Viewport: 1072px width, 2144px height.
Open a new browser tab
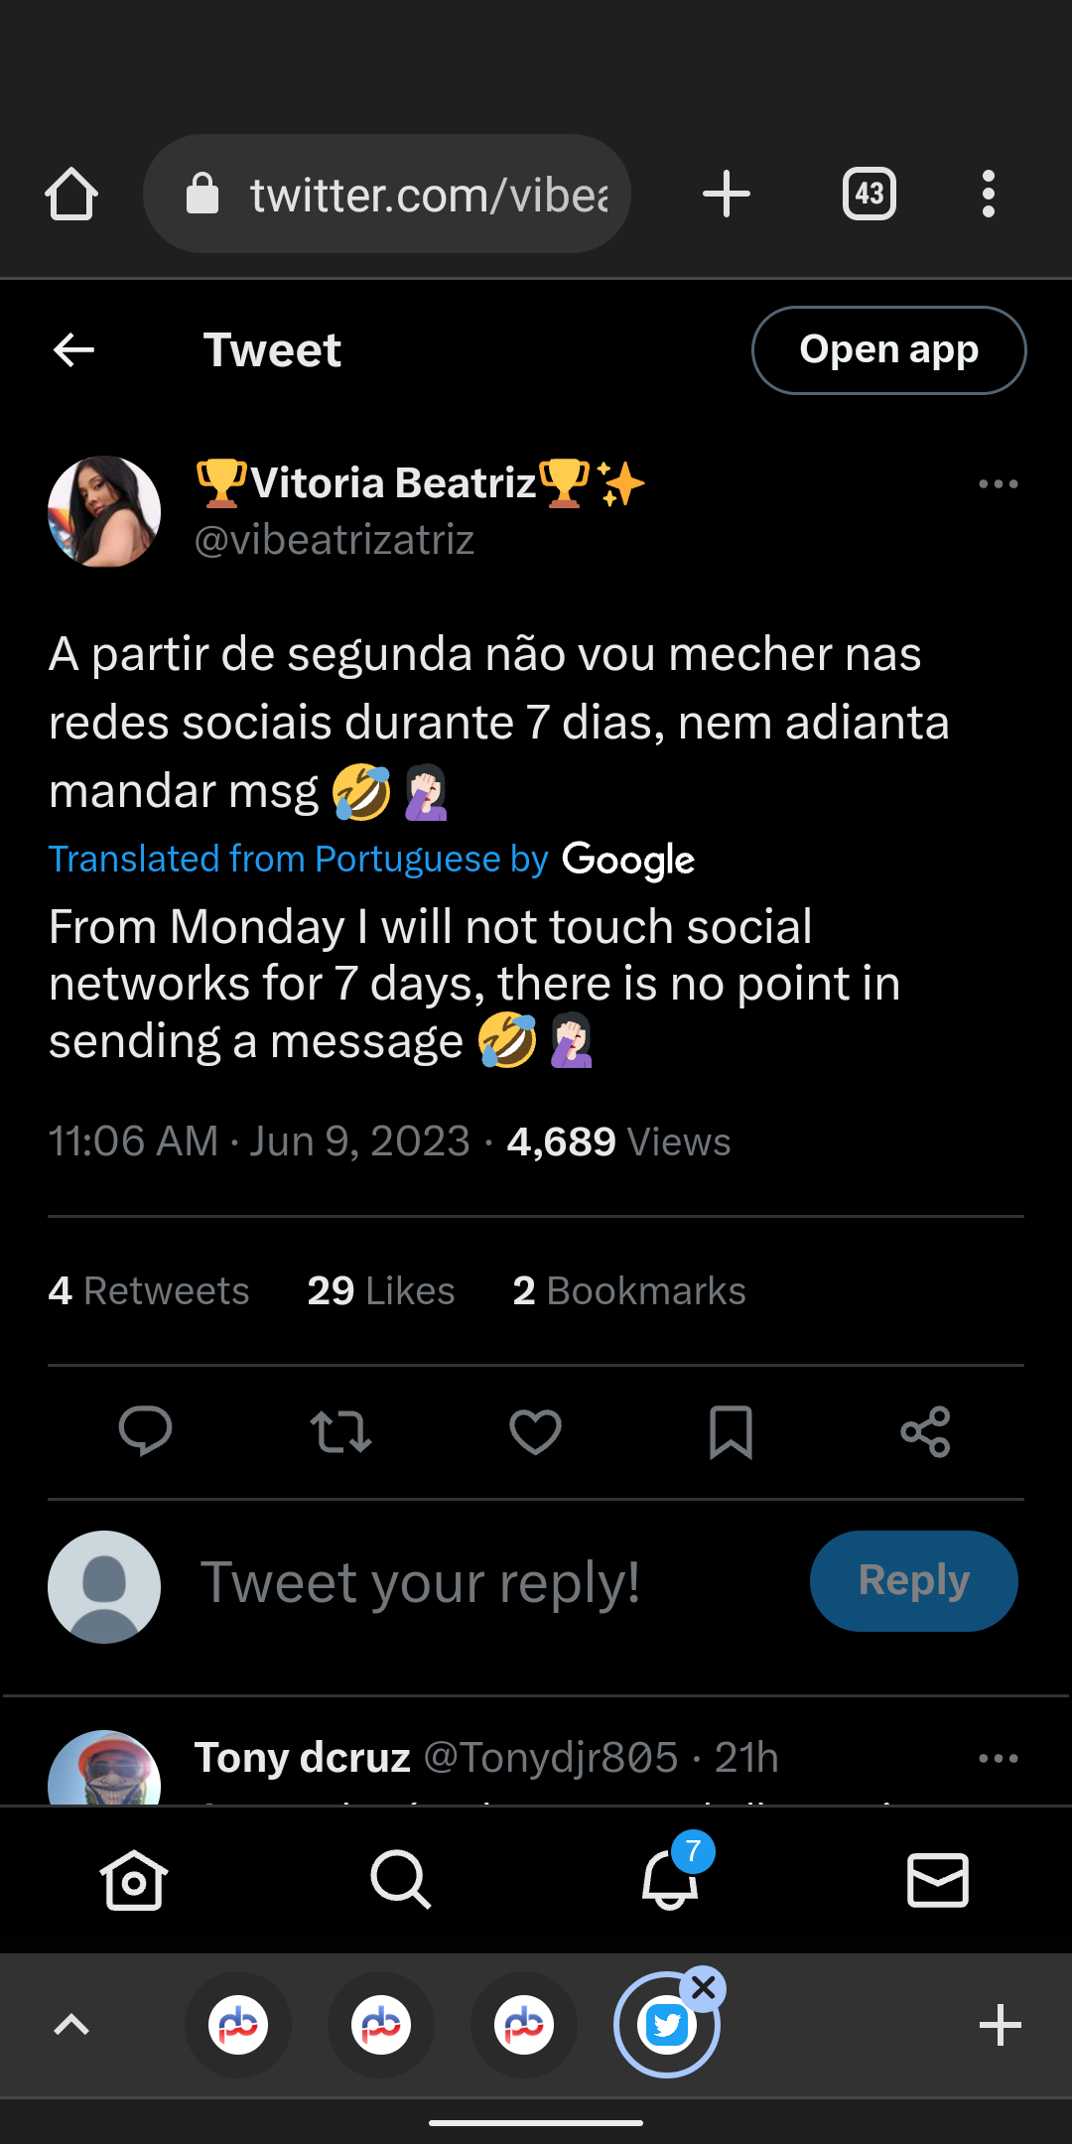tap(727, 194)
